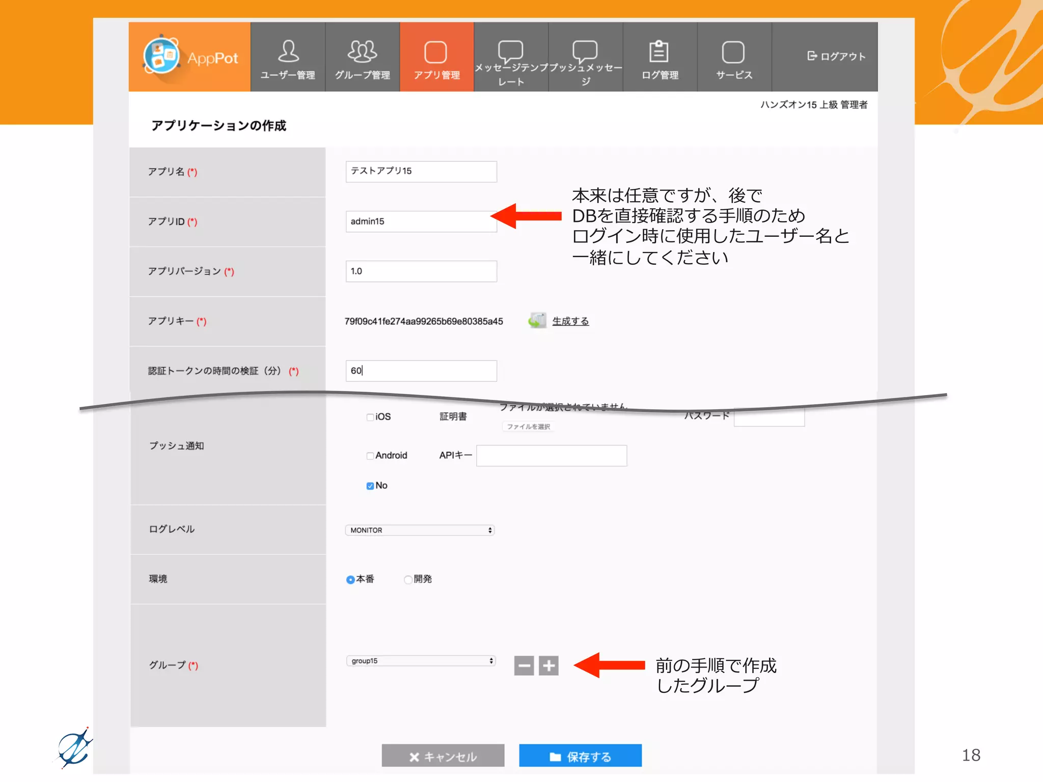This screenshot has height=782, width=1043.
Task: Open サービス tab
Action: [734, 57]
